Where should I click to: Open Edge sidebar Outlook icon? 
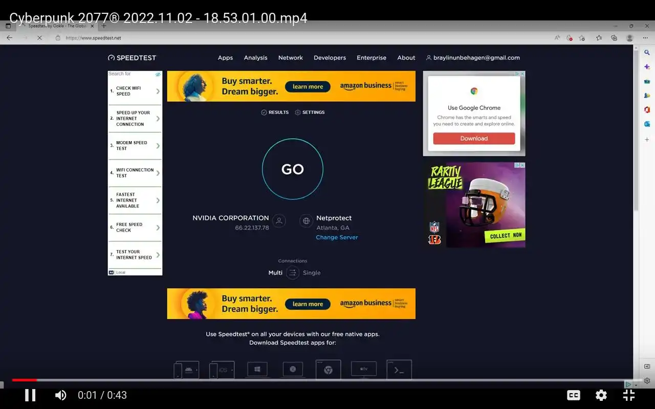(x=647, y=124)
